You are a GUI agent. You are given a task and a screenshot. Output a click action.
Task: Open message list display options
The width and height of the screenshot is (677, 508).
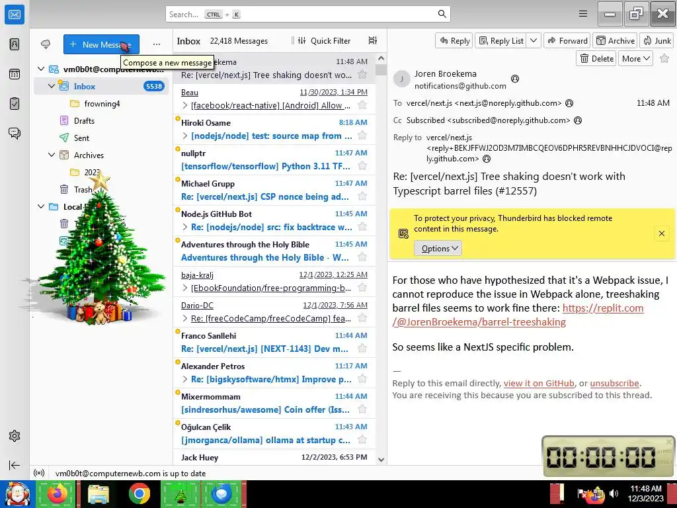pyautogui.click(x=373, y=40)
